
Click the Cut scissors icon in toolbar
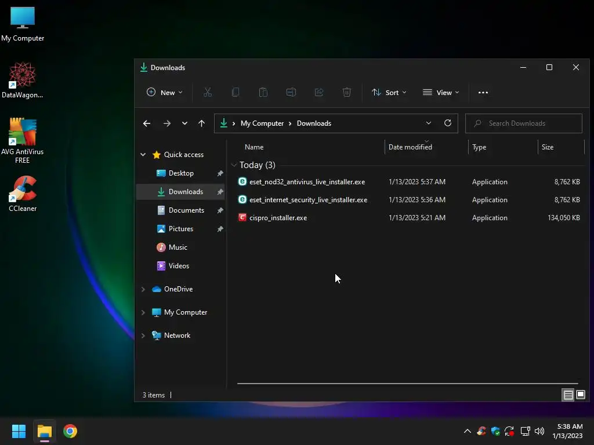click(x=207, y=92)
